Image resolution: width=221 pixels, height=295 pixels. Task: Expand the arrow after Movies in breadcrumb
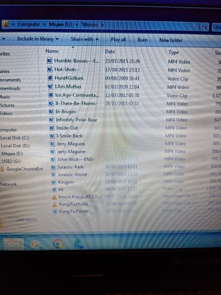(x=103, y=25)
